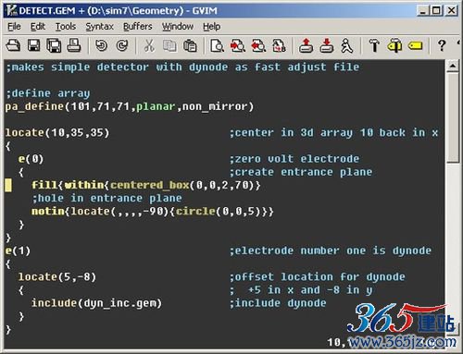Undo last change with undo icon
Image resolution: width=463 pixels, height=354 pixels.
[x=101, y=45]
